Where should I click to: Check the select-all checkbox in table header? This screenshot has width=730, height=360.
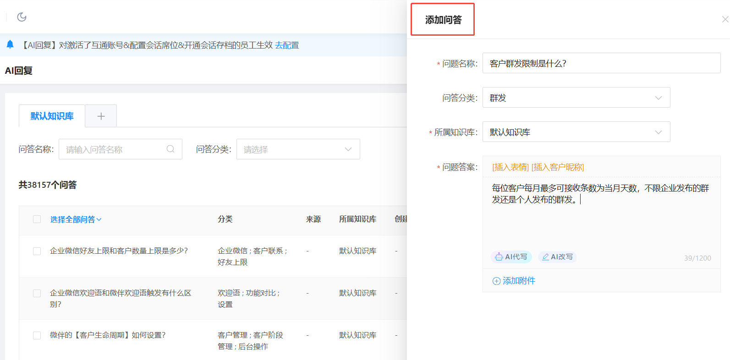pos(37,219)
